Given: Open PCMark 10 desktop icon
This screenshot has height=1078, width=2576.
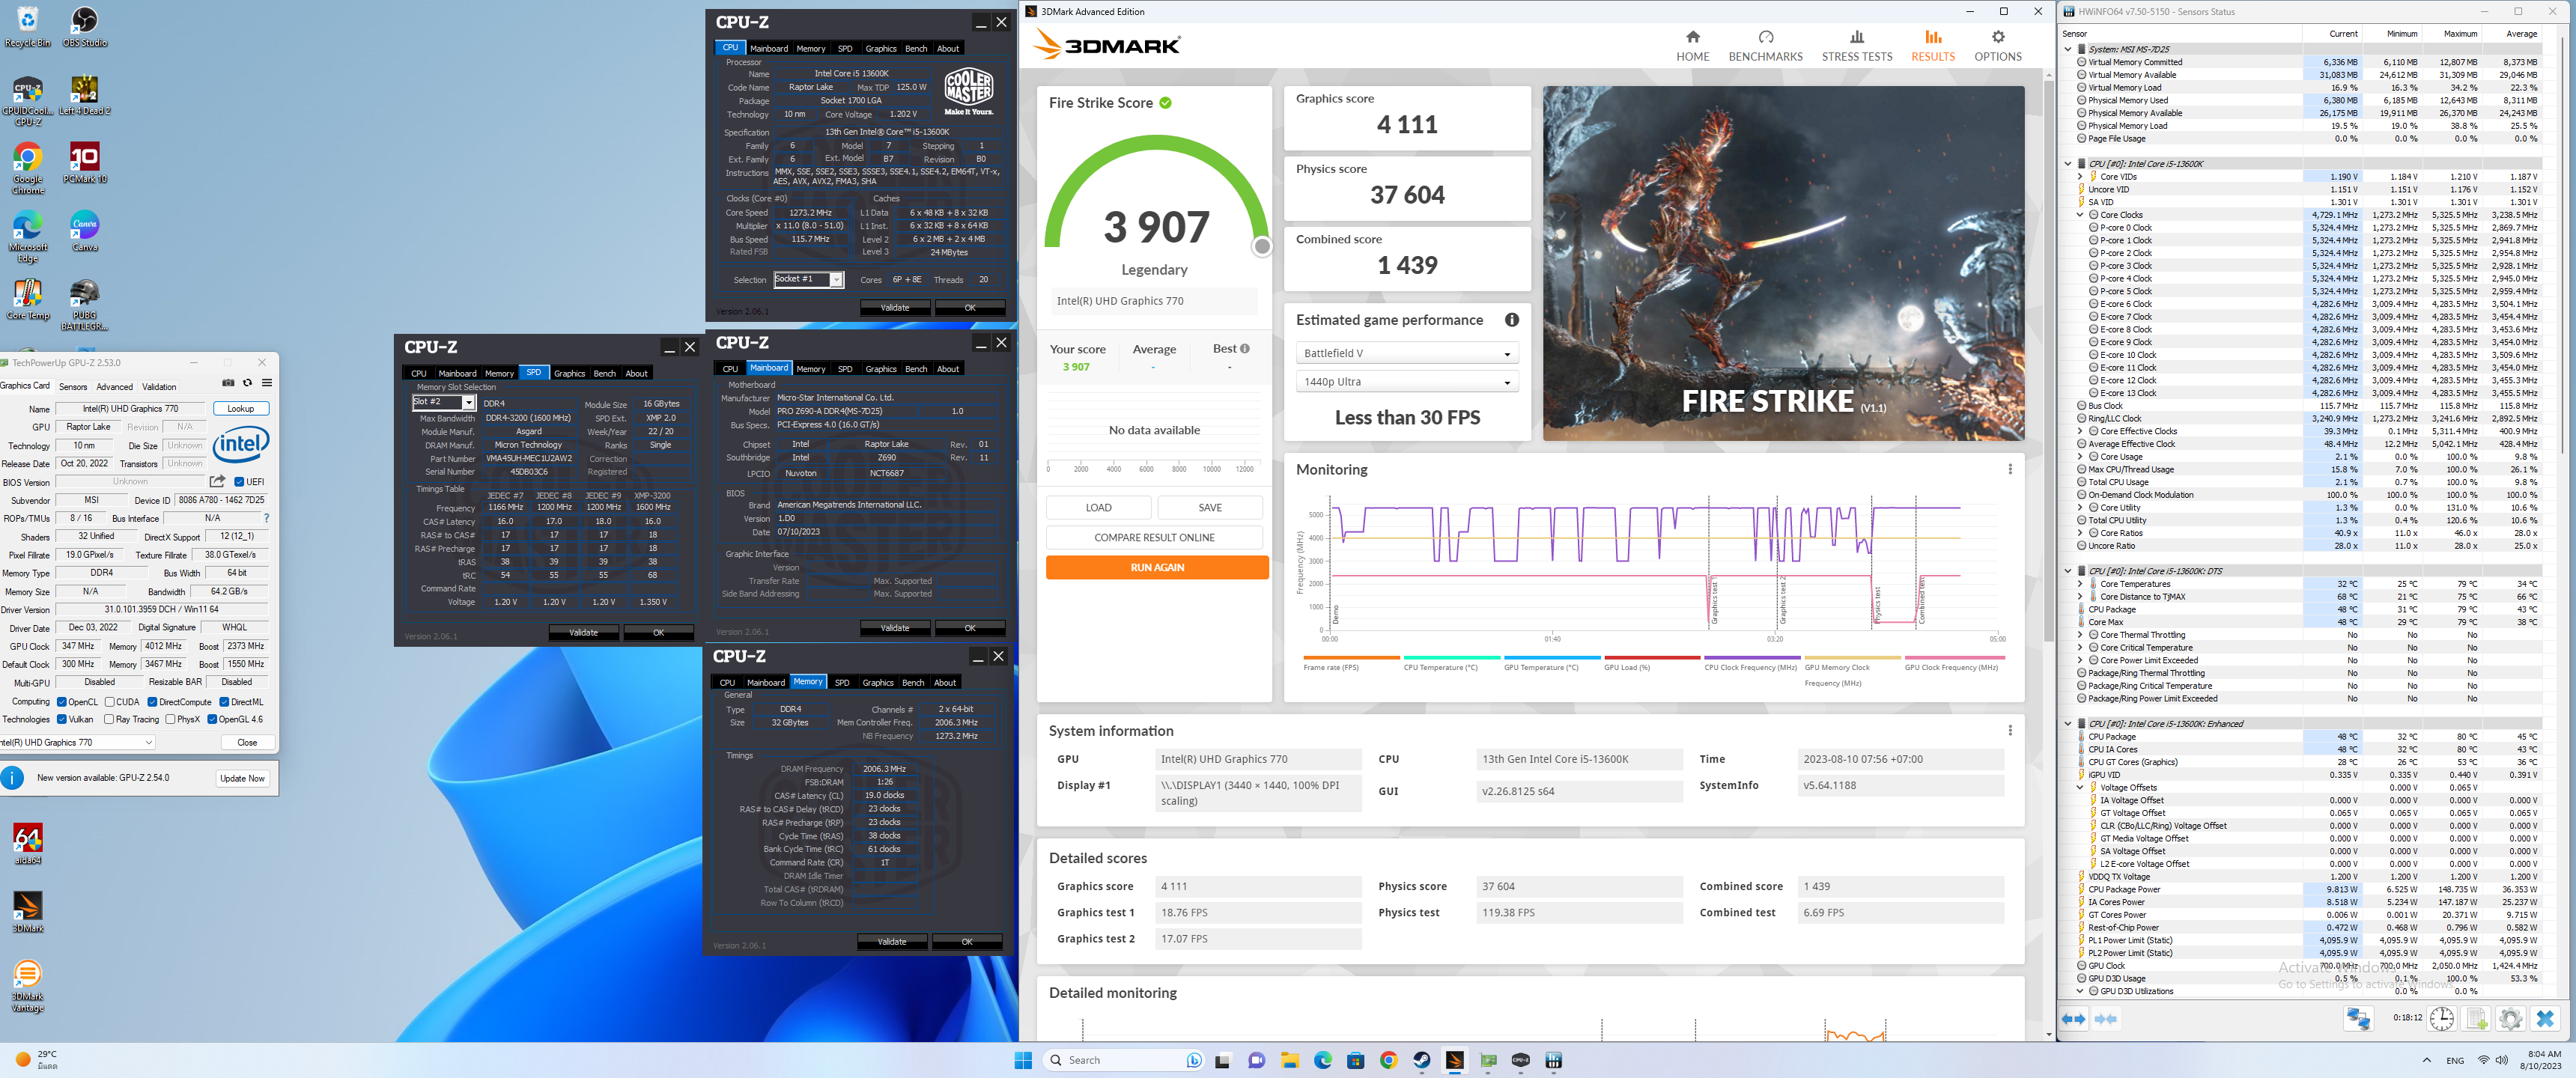Looking at the screenshot, I should click(x=84, y=163).
